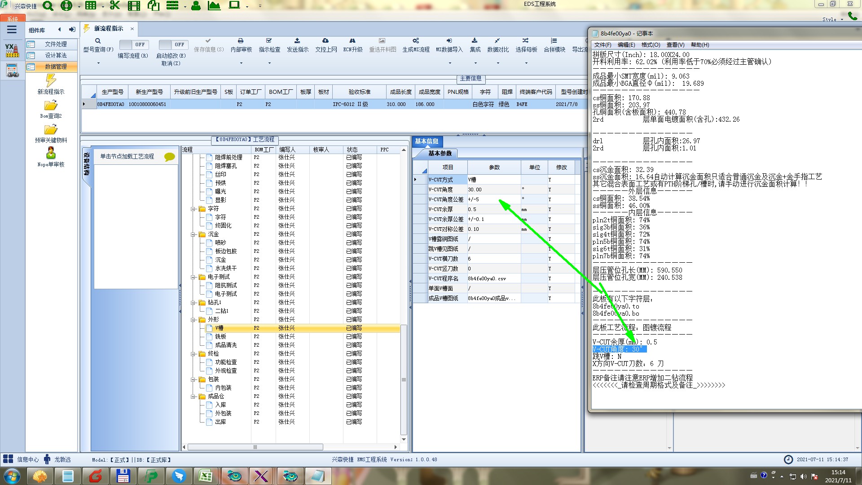Viewport: 862px width, 485px height.
Task: Select 数据管理 in component library
Action: coord(52,66)
